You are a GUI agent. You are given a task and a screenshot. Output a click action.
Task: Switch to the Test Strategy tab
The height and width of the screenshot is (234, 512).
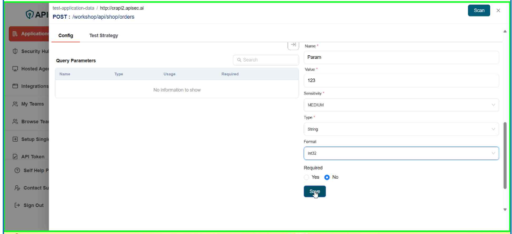[x=104, y=36]
